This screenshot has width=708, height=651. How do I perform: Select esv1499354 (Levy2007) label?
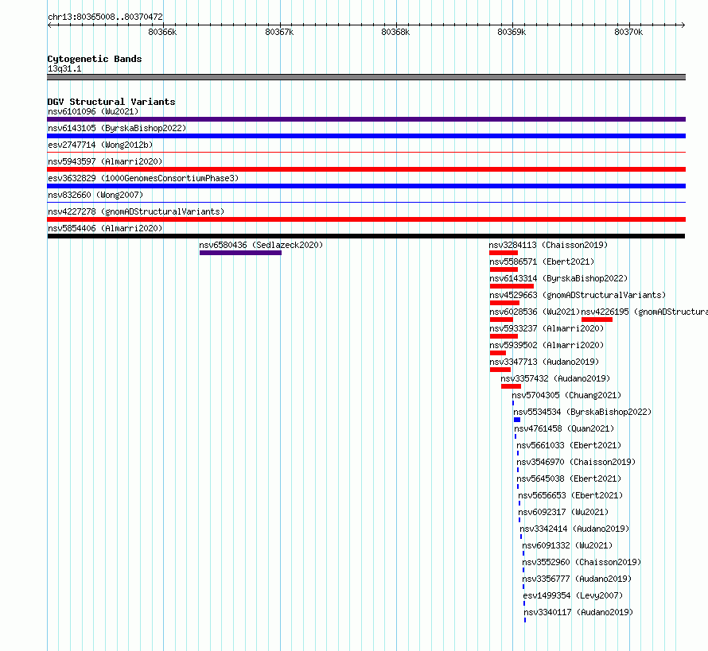573,595
